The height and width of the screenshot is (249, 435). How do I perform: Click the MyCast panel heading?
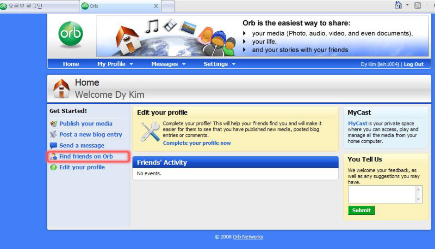359,113
